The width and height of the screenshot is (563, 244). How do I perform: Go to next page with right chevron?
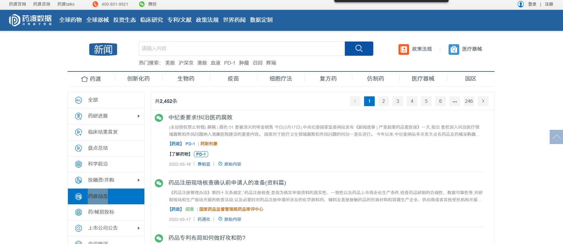[x=483, y=101]
